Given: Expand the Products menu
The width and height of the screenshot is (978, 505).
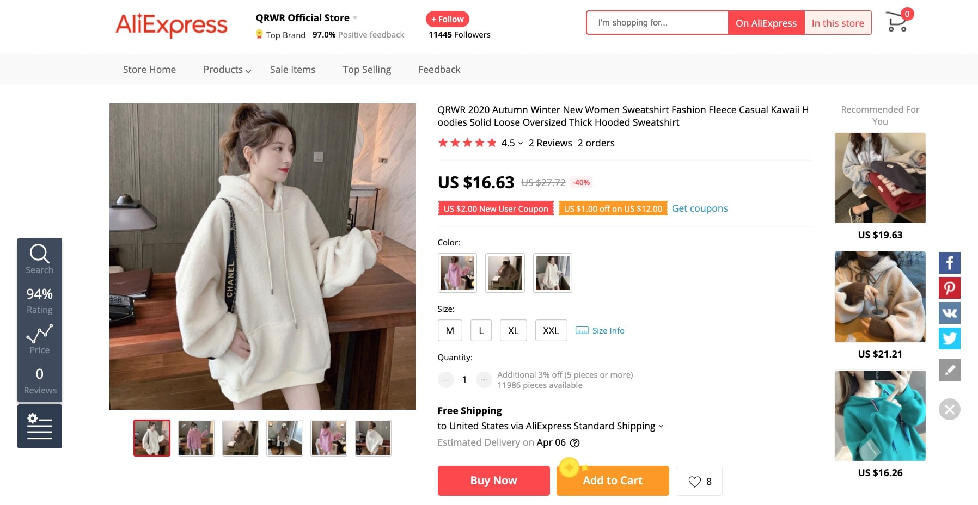Looking at the screenshot, I should pyautogui.click(x=225, y=70).
